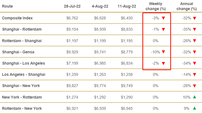Click red arrow next to Shanghai - Rotterdam -35%
The width and height of the screenshot is (202, 114).
(194, 29)
